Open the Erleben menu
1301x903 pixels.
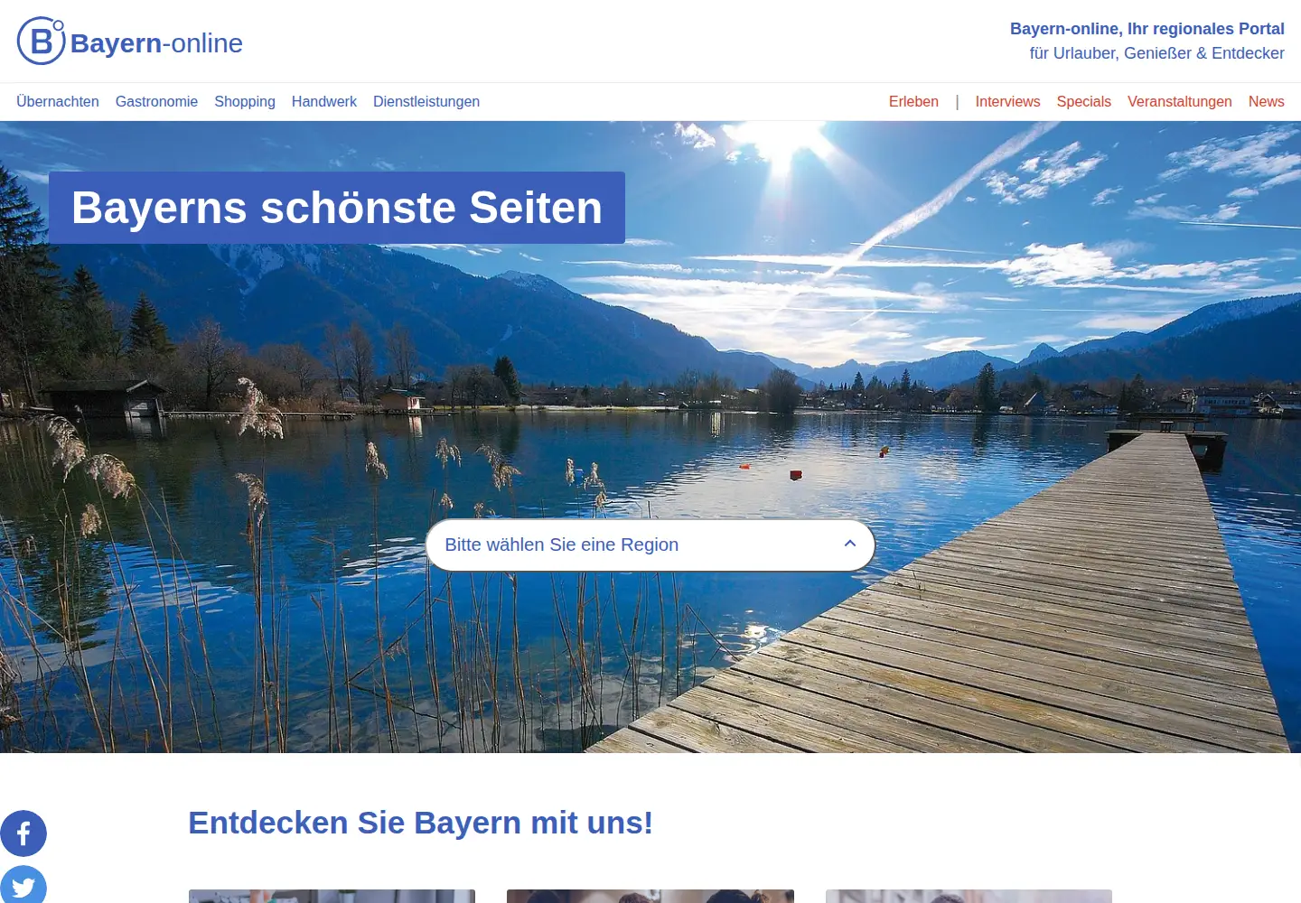(913, 102)
